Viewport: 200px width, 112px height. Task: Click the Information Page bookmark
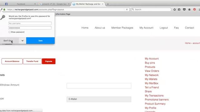click(63, 14)
